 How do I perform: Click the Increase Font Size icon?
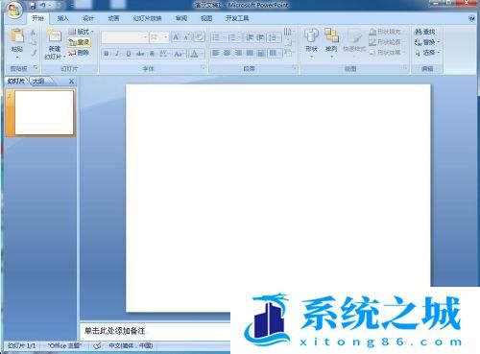pos(176,37)
